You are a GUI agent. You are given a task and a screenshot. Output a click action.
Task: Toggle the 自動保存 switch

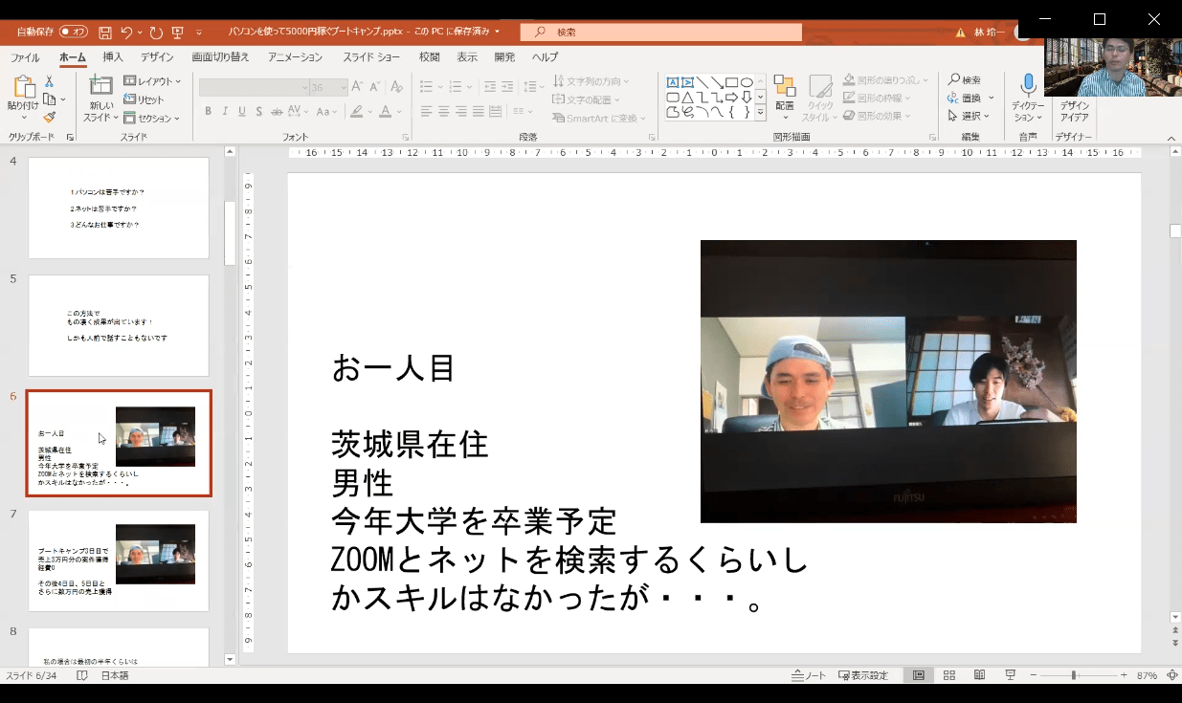[x=73, y=32]
